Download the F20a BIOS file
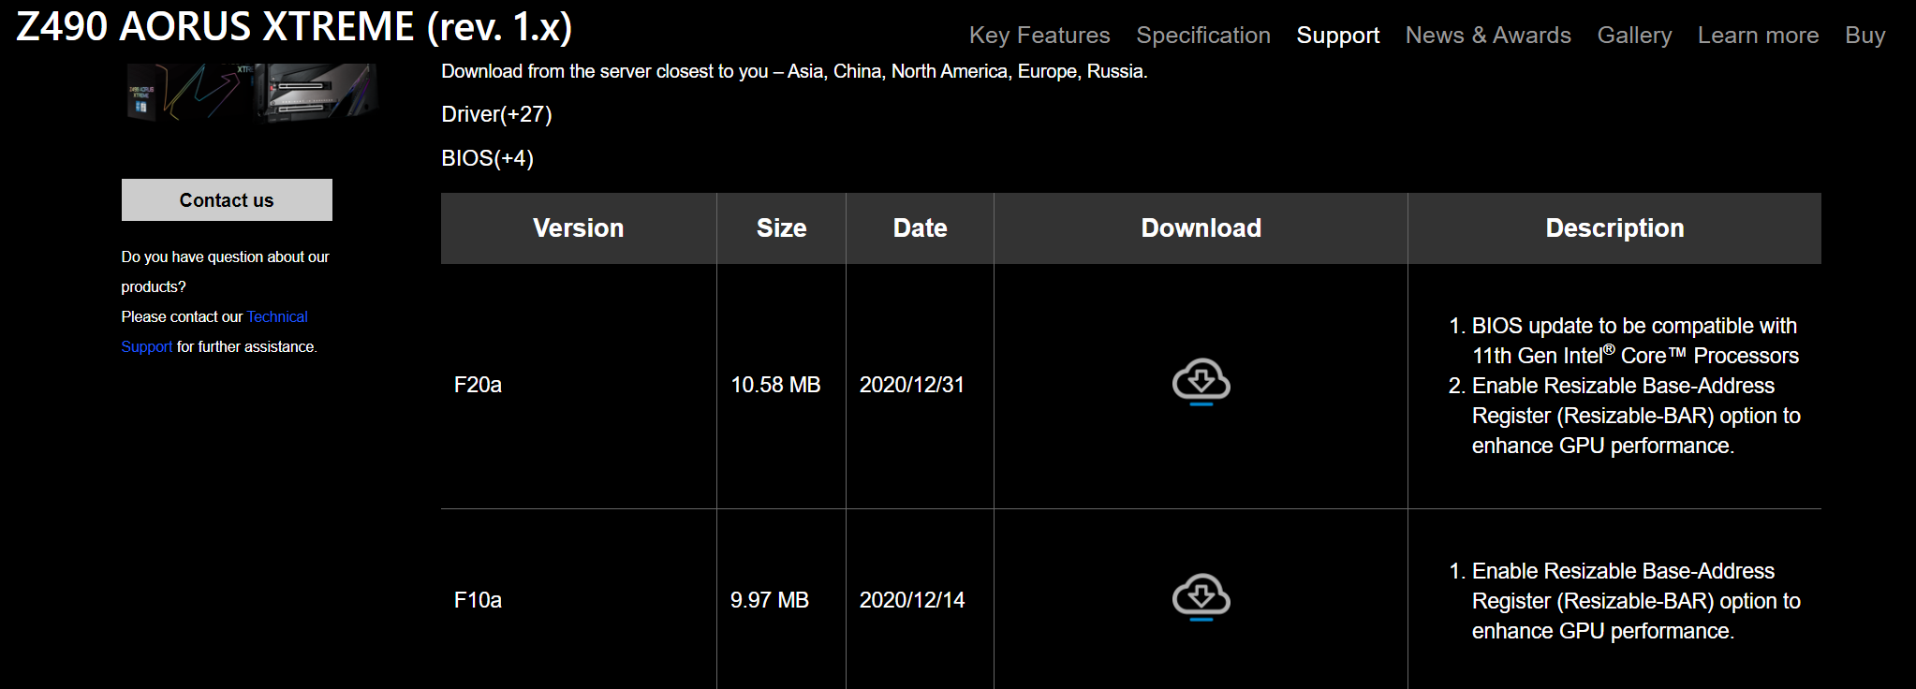This screenshot has height=689, width=1916. tap(1201, 382)
